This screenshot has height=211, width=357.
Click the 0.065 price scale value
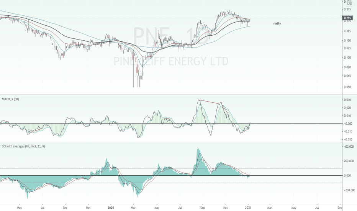347,76
